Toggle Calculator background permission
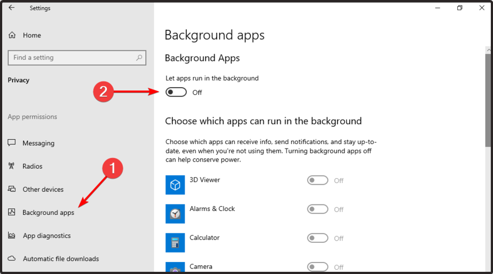The width and height of the screenshot is (493, 274). pos(318,238)
